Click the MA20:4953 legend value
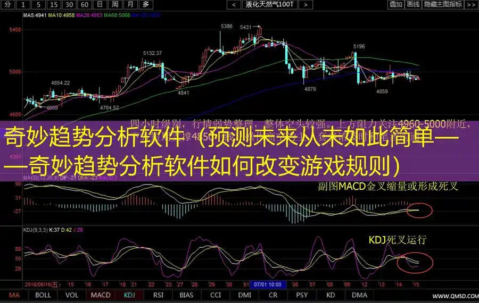479x303 pixels. coord(89,15)
